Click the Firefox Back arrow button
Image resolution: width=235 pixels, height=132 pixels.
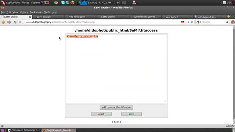click(x=3, y=22)
